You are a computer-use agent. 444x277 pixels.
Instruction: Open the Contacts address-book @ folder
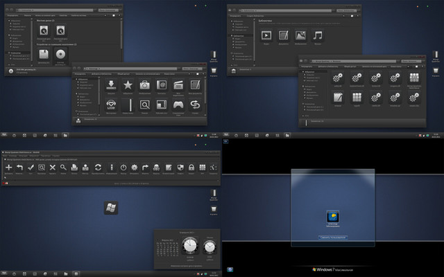pos(162,84)
